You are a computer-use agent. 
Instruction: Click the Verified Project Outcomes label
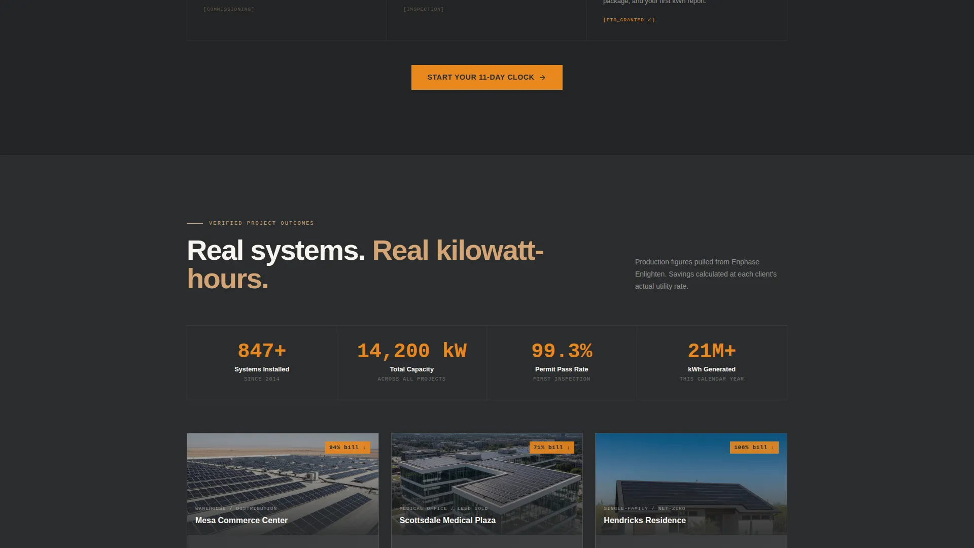pos(261,223)
